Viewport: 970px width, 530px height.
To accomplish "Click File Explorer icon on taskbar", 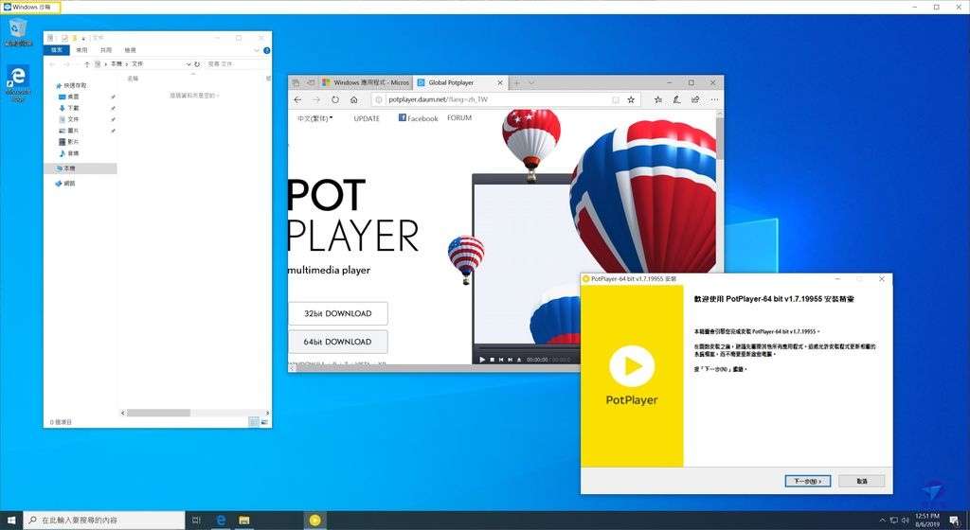I will (x=244, y=521).
